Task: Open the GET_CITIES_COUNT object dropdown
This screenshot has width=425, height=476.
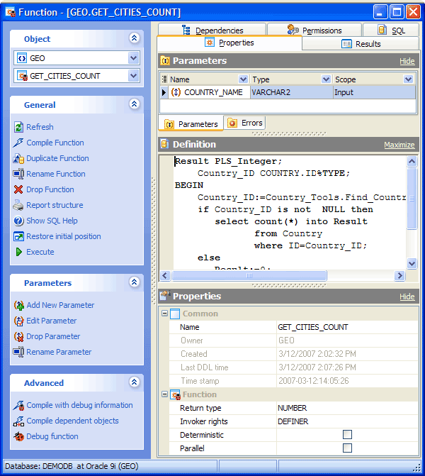Action: [133, 76]
